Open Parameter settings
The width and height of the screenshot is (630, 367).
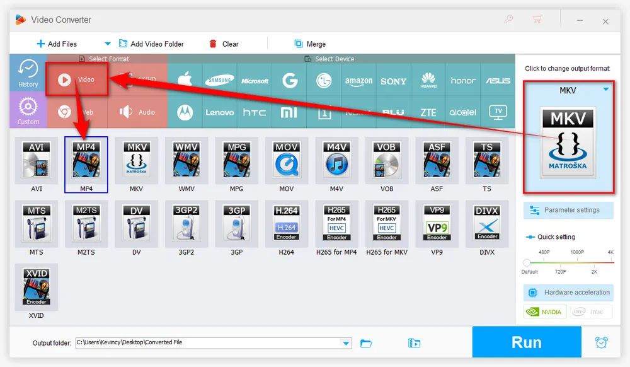point(568,210)
